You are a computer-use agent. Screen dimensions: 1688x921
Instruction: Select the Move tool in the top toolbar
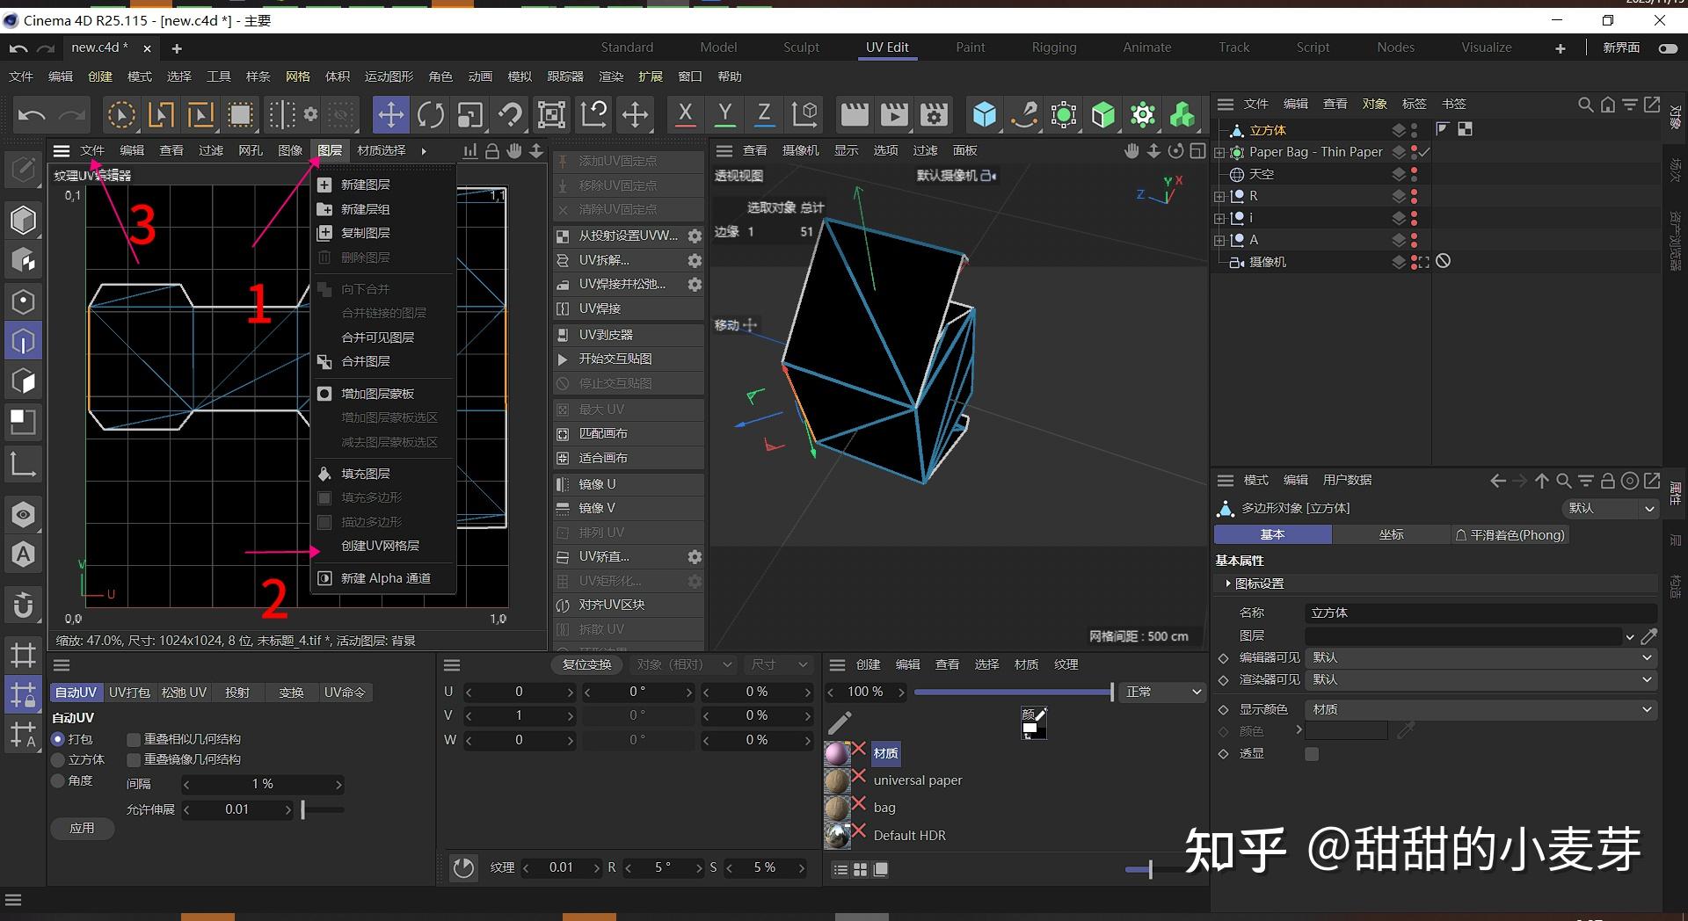(390, 114)
